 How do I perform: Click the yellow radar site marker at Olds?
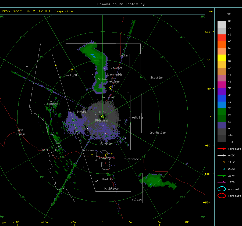103,117
